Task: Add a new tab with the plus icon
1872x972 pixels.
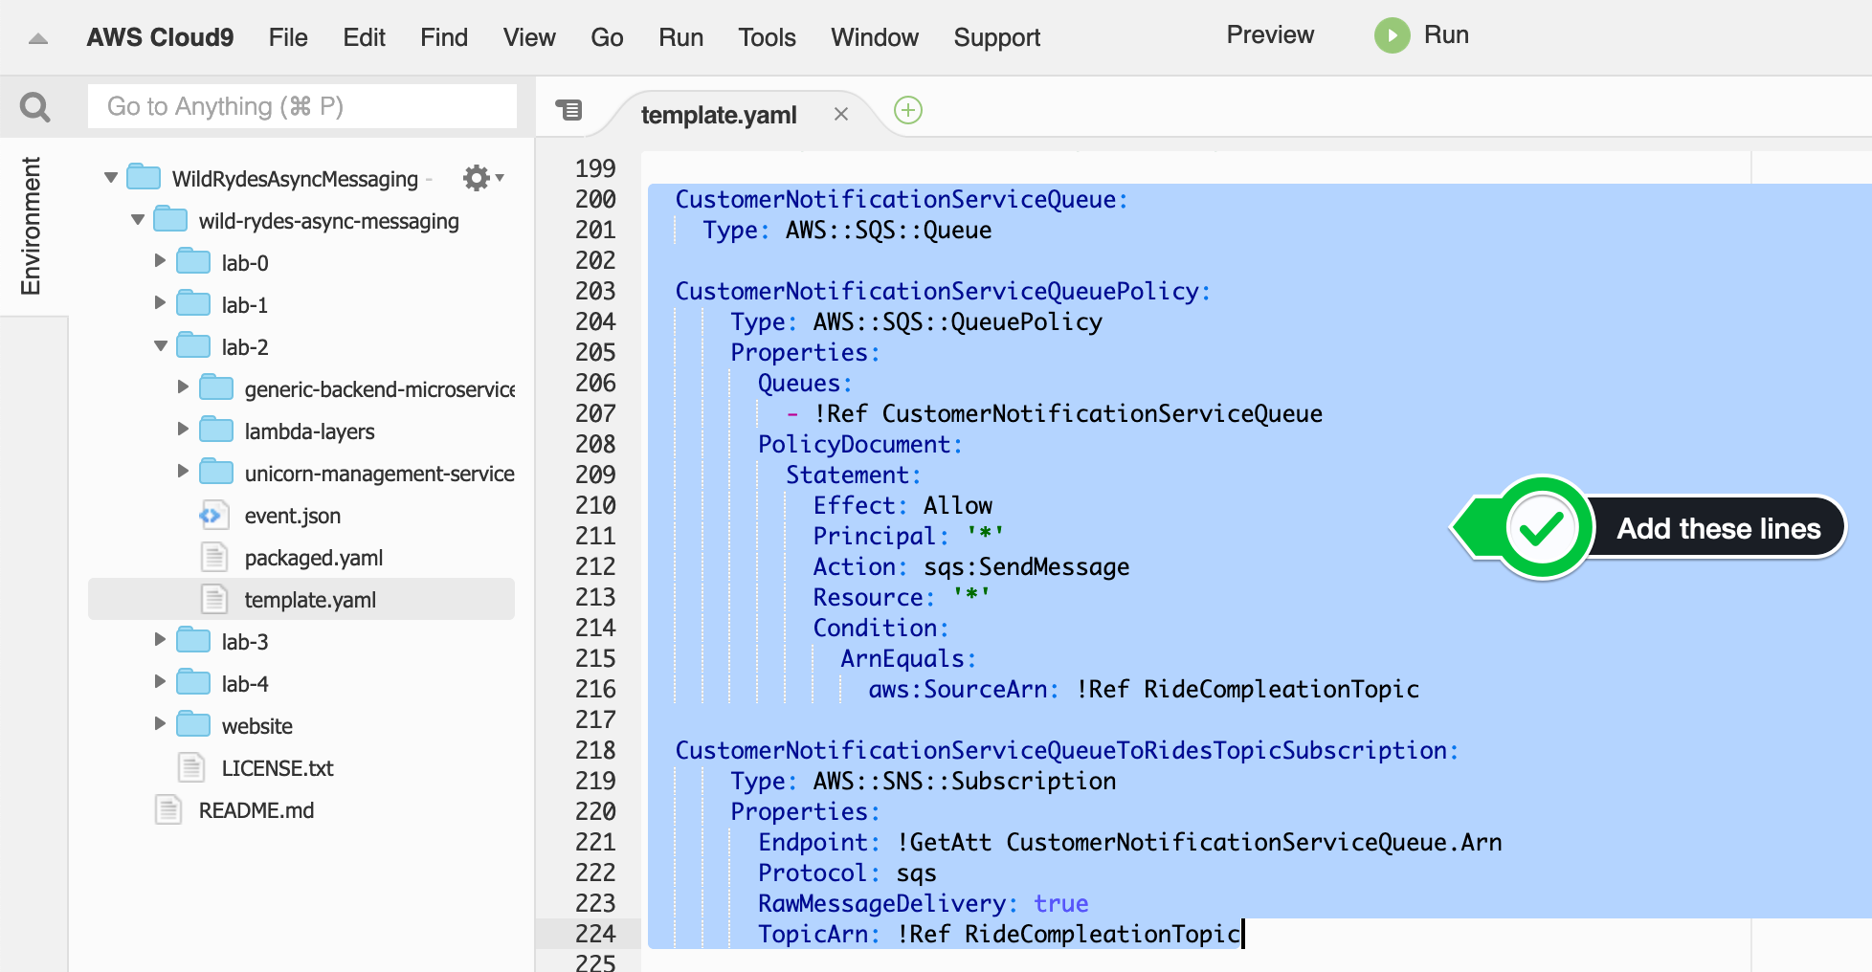Action: [908, 110]
